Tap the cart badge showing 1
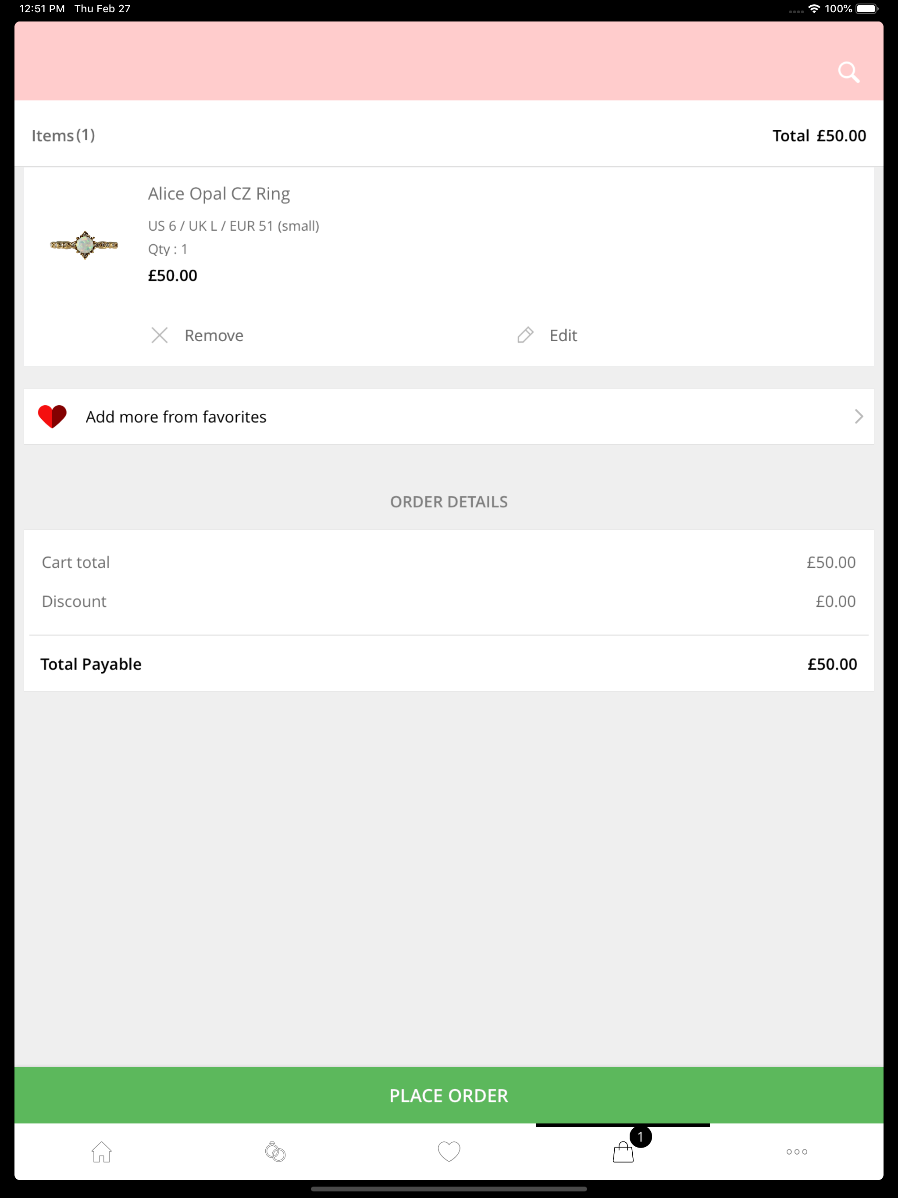 coord(640,1137)
